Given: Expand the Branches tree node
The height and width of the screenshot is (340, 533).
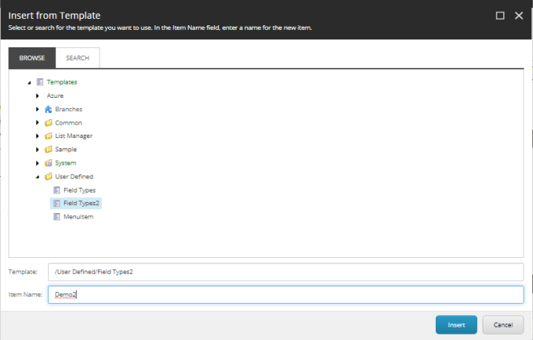Looking at the screenshot, I should coord(37,109).
